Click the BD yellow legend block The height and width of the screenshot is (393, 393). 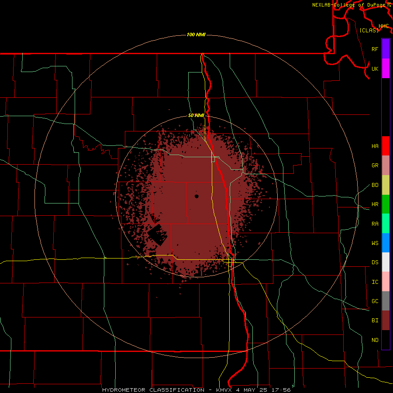386,185
